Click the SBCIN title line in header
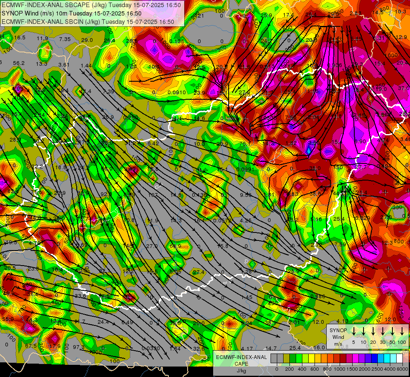The height and width of the screenshot is (377, 410). (x=88, y=22)
